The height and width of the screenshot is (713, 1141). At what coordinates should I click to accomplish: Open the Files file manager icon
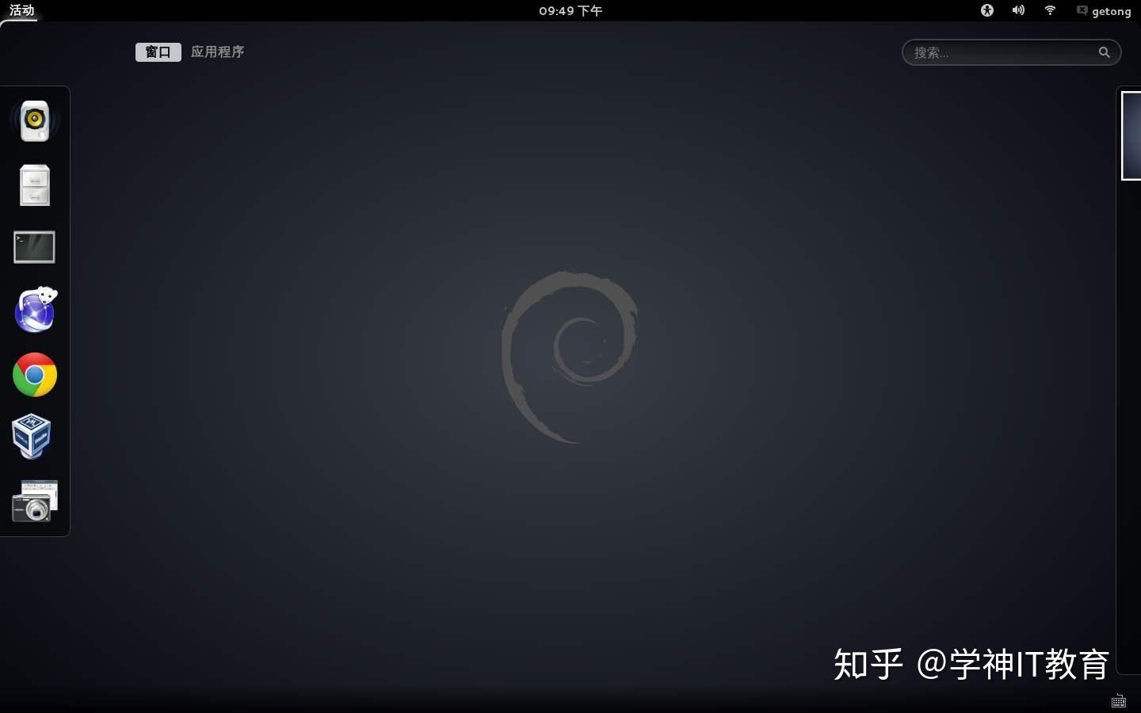[x=34, y=185]
